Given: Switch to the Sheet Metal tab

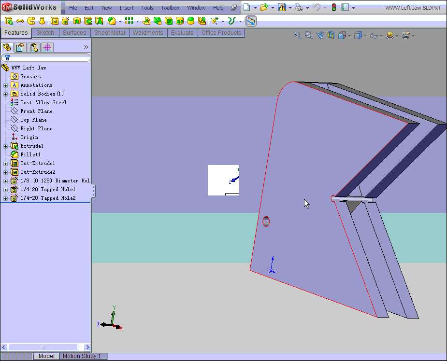Looking at the screenshot, I should point(110,33).
